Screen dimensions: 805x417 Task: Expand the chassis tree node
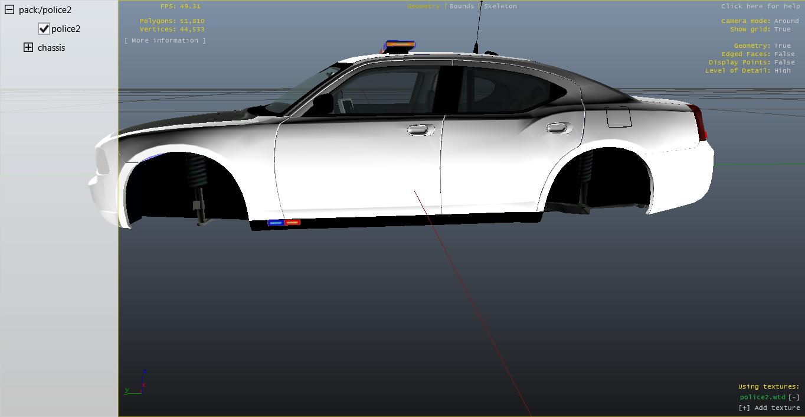coord(28,48)
